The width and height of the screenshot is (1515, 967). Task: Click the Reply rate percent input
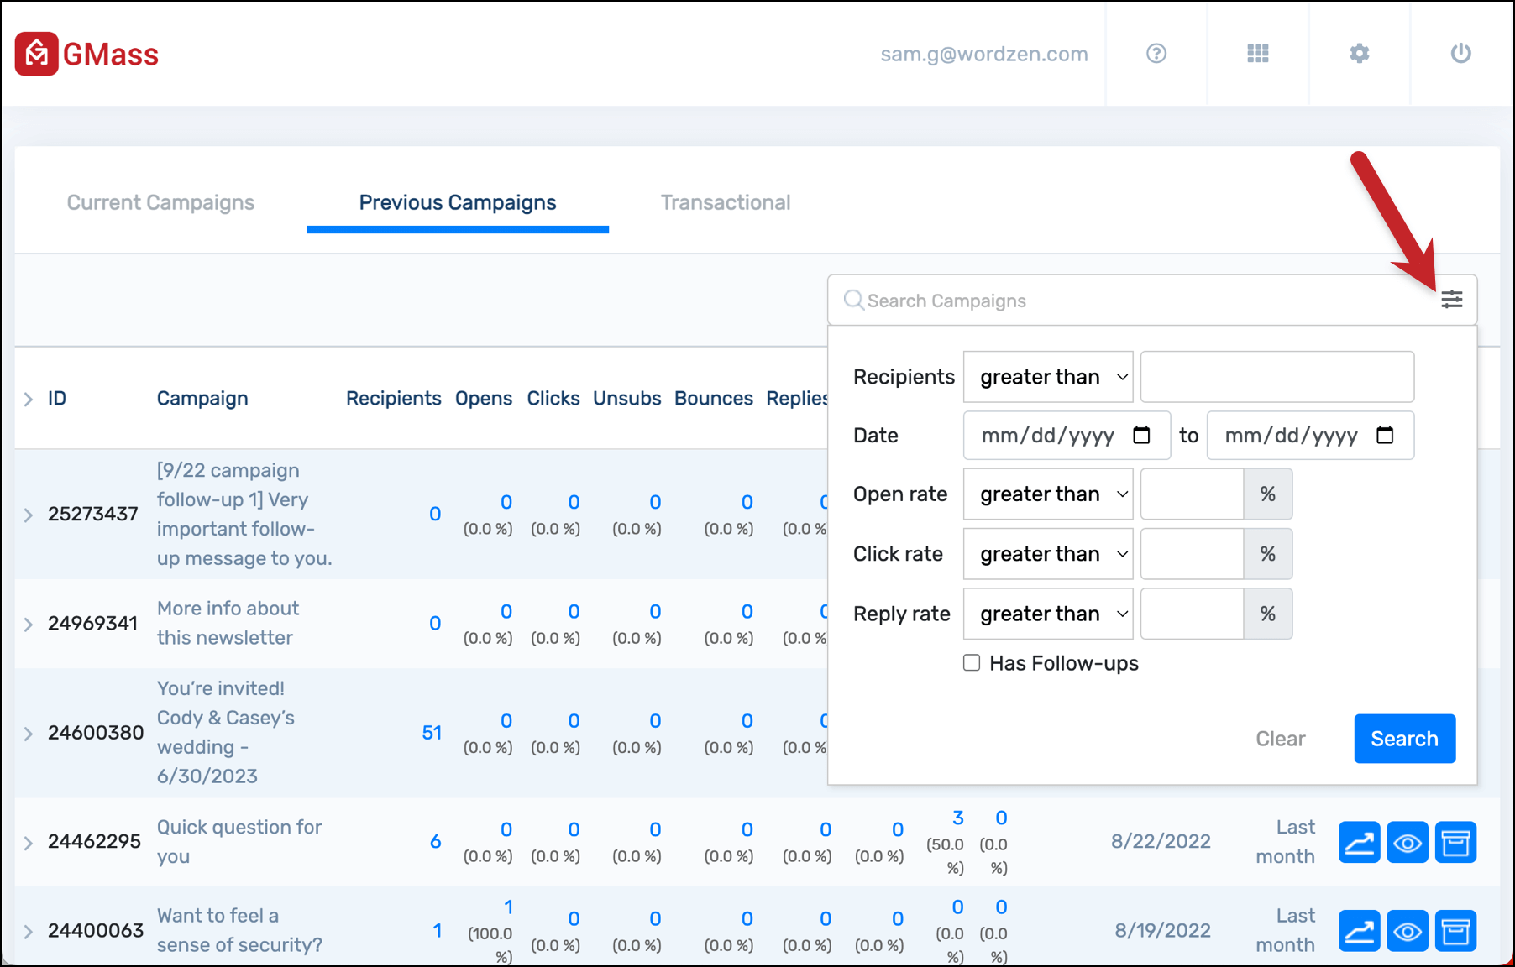click(1192, 614)
